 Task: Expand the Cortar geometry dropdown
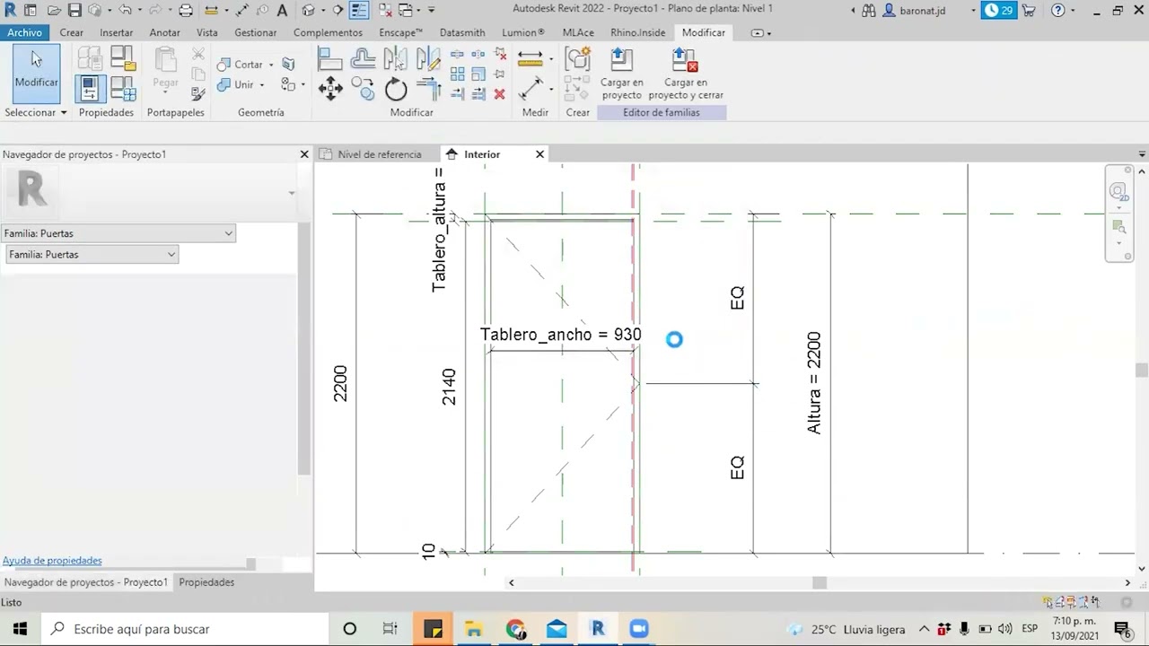coord(270,65)
